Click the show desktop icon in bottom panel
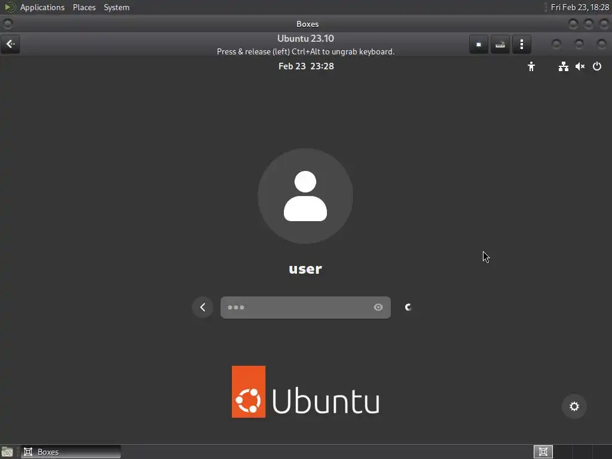The width and height of the screenshot is (612, 459). (7, 452)
